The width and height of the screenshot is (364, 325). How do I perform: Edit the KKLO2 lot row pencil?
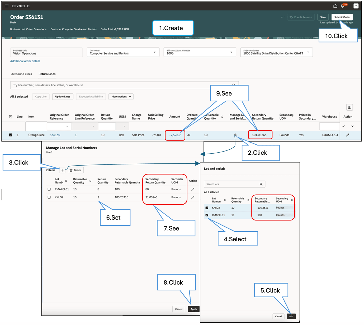(x=193, y=197)
